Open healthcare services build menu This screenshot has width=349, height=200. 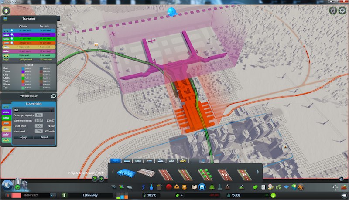[x=169, y=187]
